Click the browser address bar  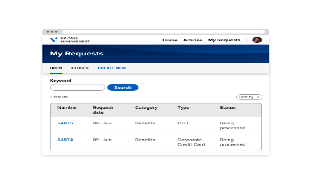point(164,32)
